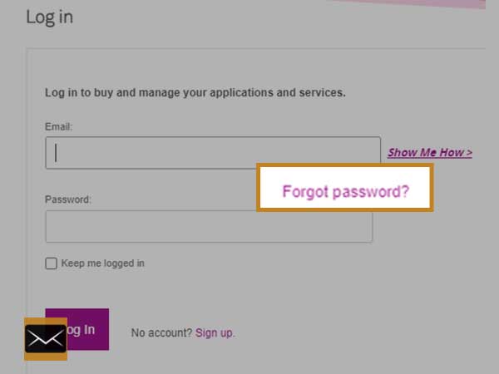
Task: Open the Show Me How link
Action: coord(430,153)
